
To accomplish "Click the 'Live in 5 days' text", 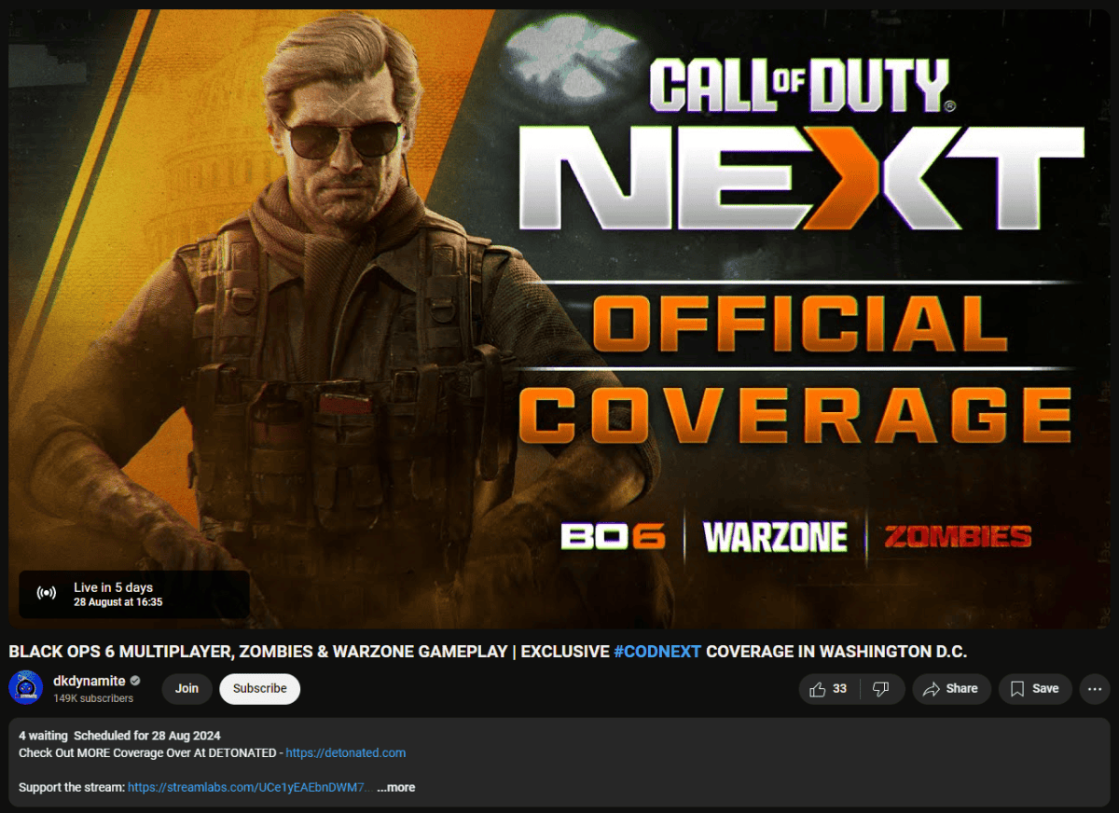I will tap(114, 587).
